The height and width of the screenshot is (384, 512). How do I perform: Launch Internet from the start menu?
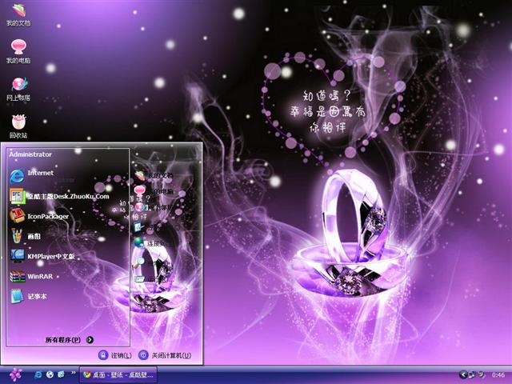tap(40, 173)
